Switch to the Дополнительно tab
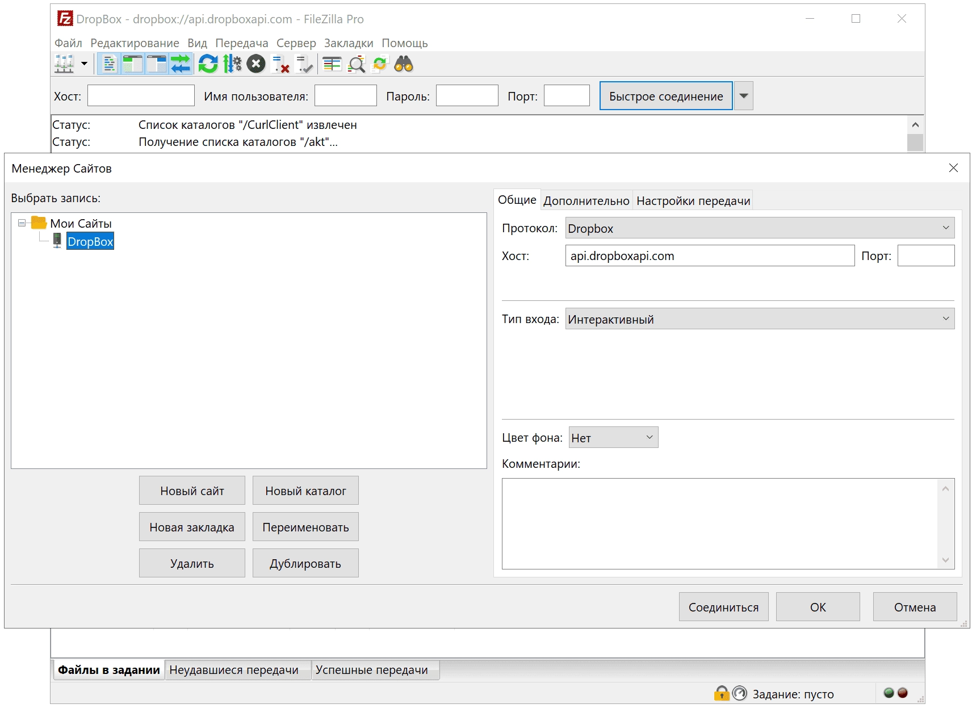This screenshot has height=708, width=972. [x=586, y=201]
